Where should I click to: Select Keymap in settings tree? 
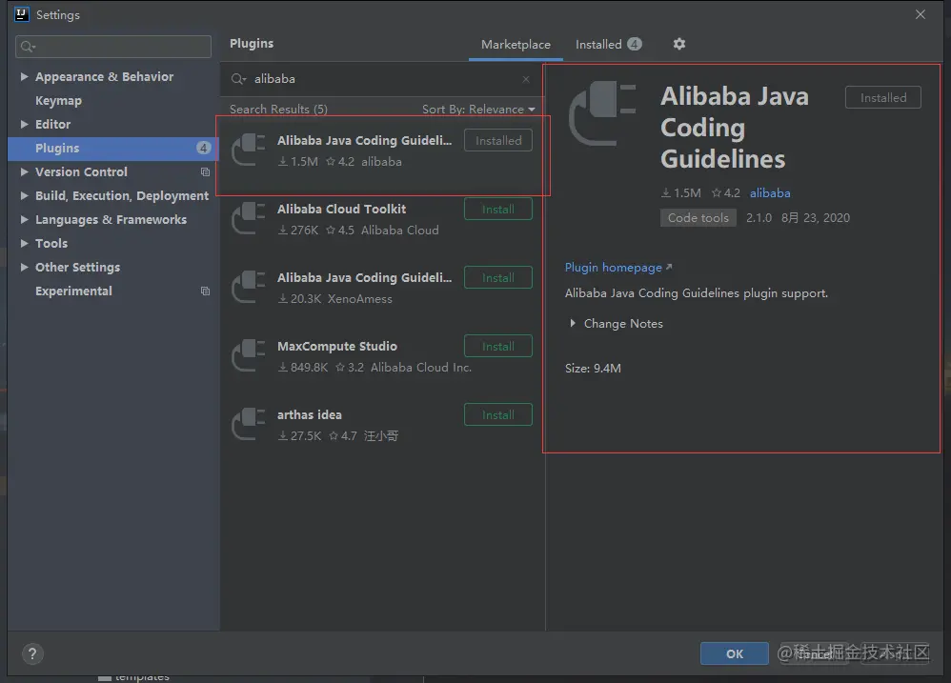58,101
